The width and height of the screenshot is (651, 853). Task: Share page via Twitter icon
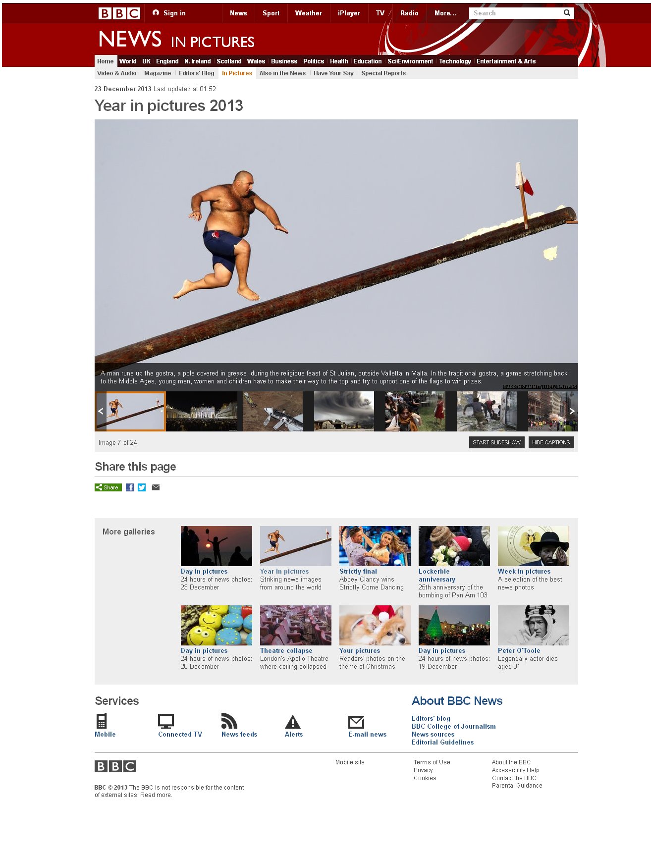click(x=142, y=487)
